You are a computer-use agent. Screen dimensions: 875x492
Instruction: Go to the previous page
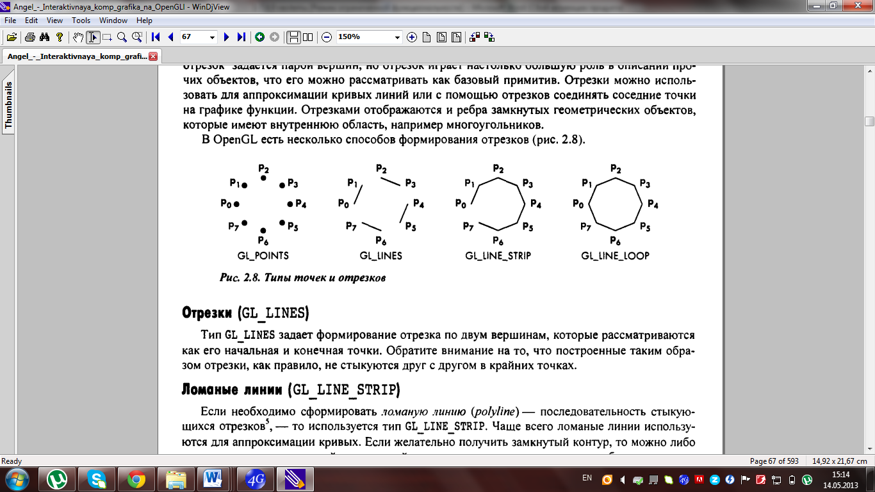[170, 37]
